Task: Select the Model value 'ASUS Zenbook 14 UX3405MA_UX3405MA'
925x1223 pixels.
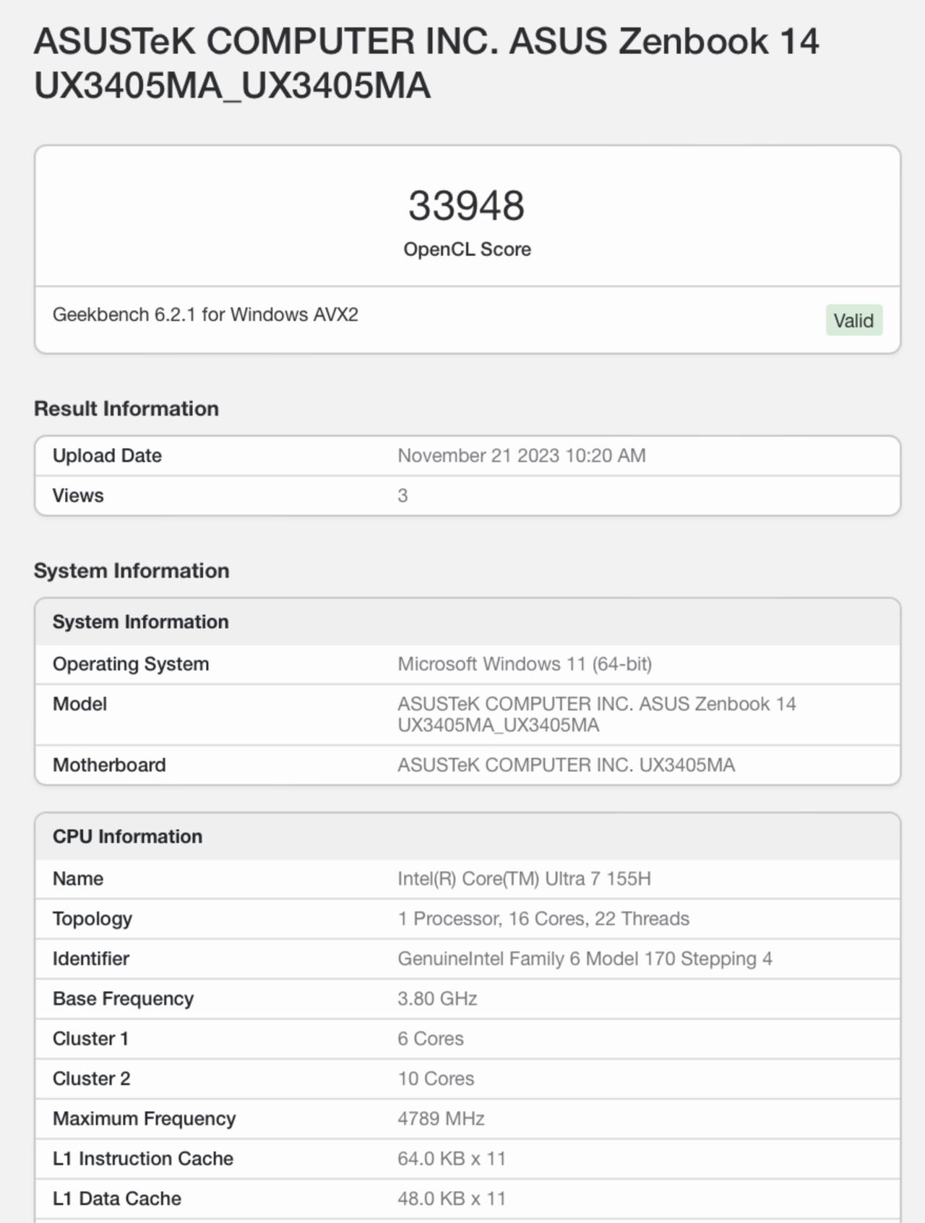Action: [x=597, y=714]
